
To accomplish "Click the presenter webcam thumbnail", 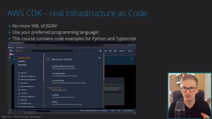I will (x=189, y=96).
